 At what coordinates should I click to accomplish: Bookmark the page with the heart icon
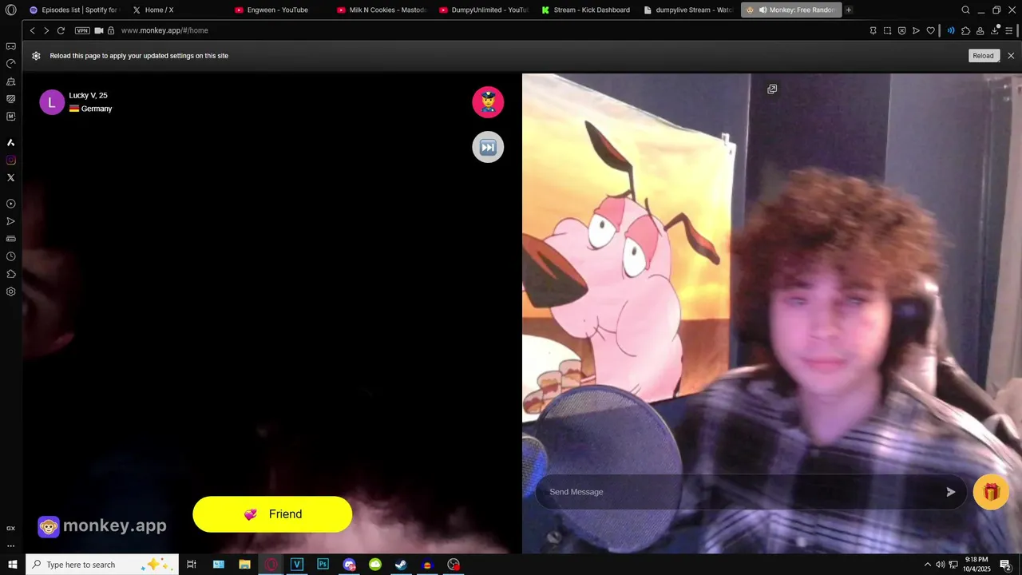[930, 30]
